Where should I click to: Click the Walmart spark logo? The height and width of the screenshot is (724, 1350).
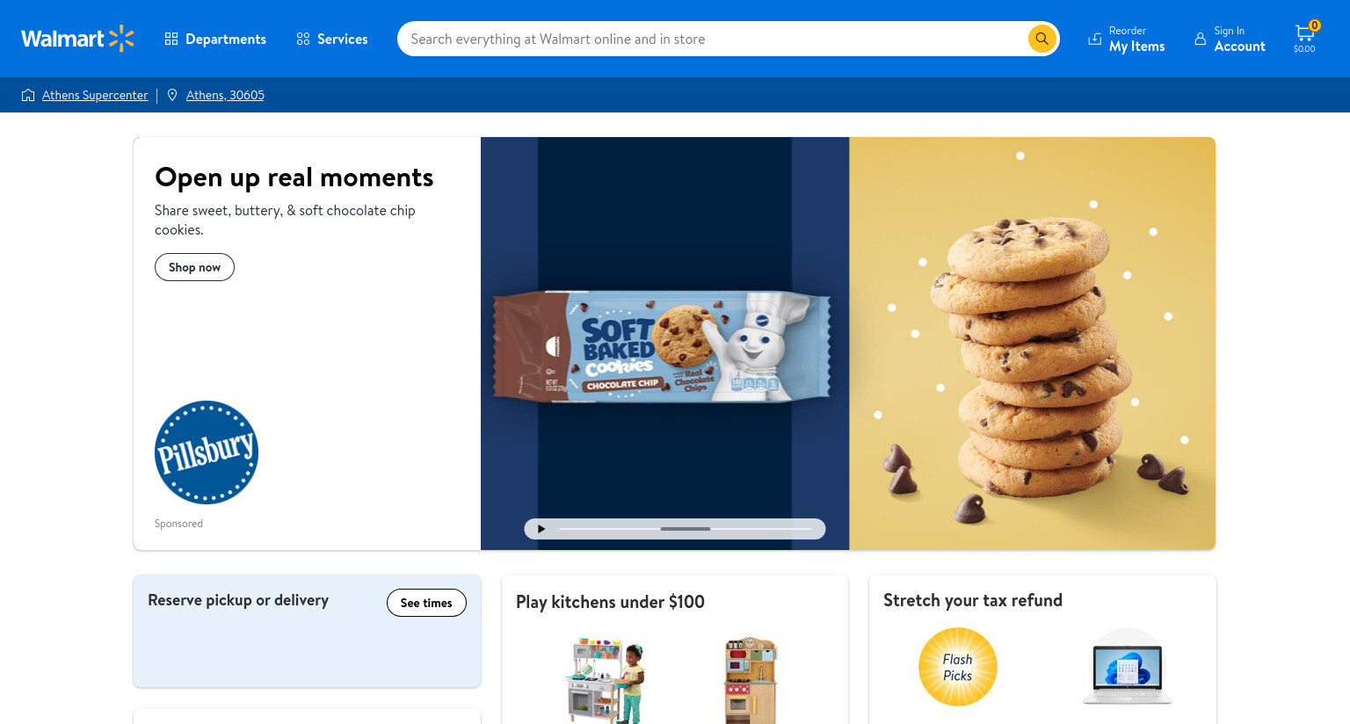tap(121, 39)
